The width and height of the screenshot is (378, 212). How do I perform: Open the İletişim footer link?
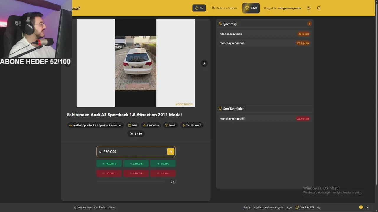(247, 208)
